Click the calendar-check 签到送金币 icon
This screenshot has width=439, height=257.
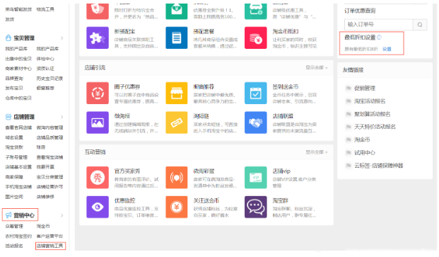(256, 93)
